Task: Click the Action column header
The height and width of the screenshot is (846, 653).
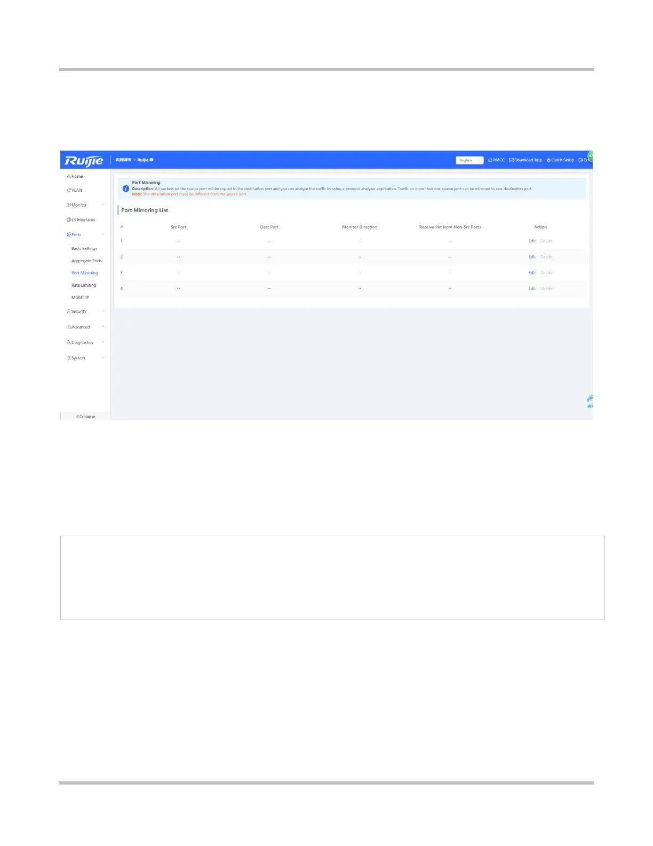Action: (540, 227)
